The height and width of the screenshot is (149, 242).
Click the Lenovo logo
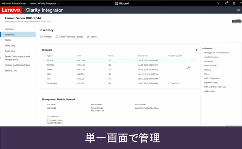click(x=11, y=10)
